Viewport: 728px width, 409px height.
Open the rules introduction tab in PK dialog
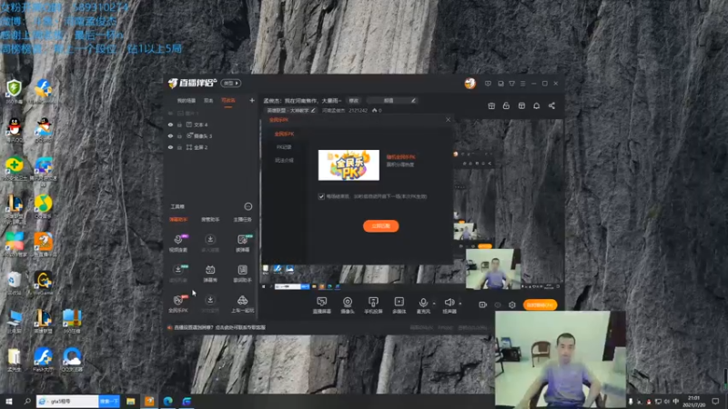tap(284, 161)
